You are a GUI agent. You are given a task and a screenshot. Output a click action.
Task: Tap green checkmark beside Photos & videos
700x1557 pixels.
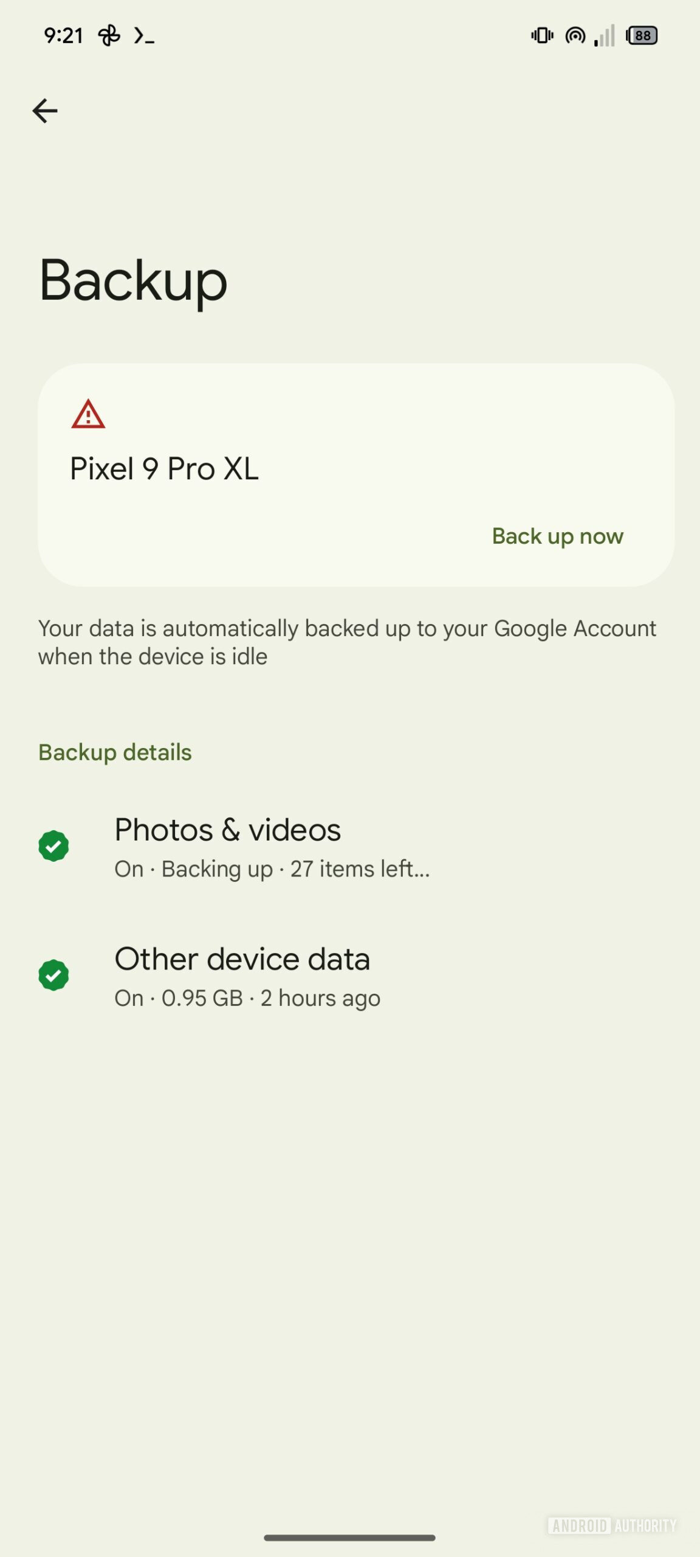coord(53,846)
